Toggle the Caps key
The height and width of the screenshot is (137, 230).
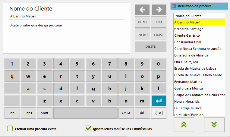[x=28, y=113]
